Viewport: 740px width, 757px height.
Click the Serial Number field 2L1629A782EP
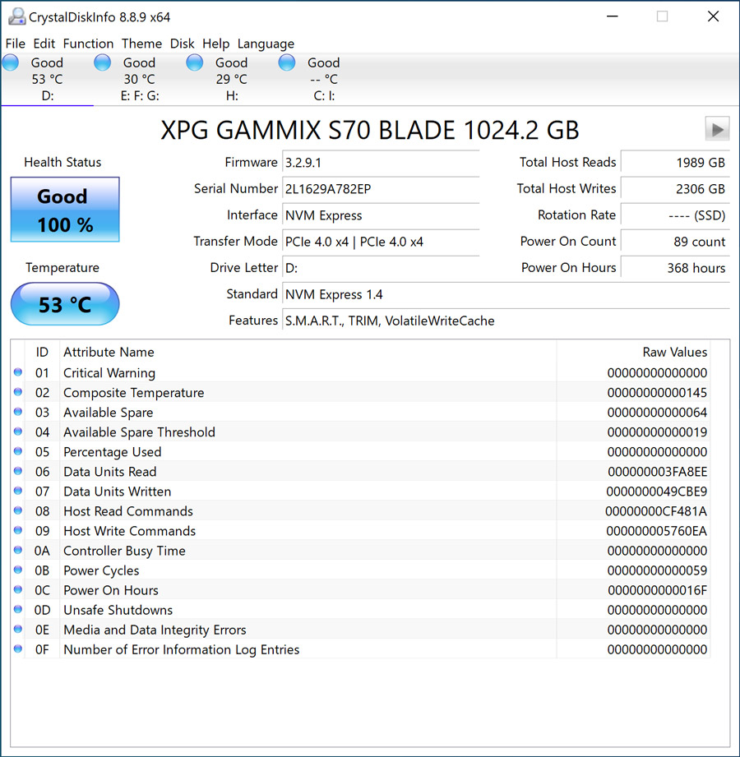(381, 189)
